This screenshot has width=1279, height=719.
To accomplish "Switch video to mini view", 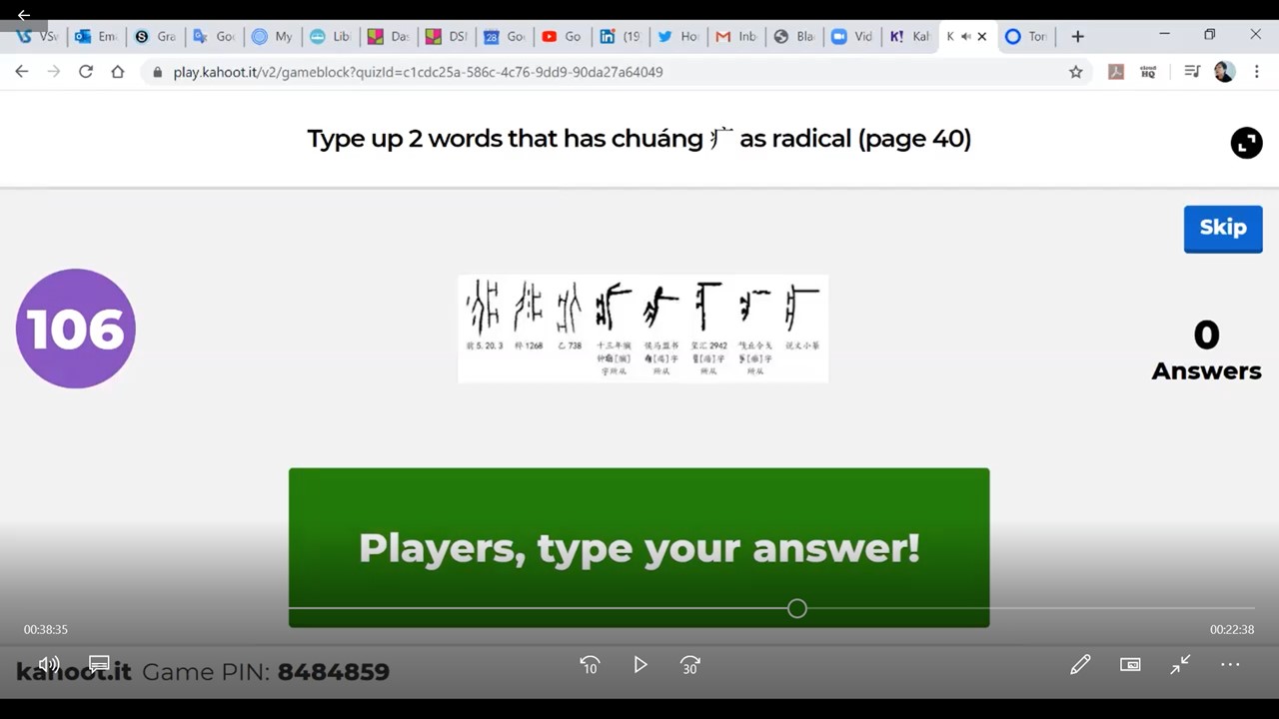I will [1130, 665].
